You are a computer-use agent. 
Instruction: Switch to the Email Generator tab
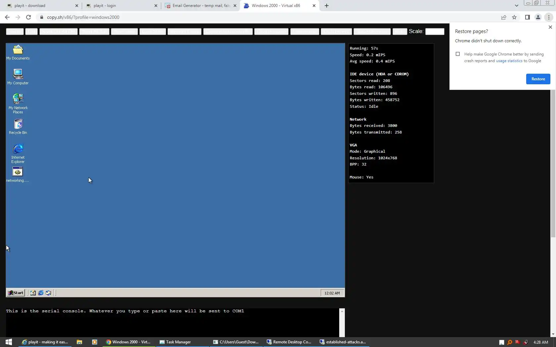click(x=201, y=6)
